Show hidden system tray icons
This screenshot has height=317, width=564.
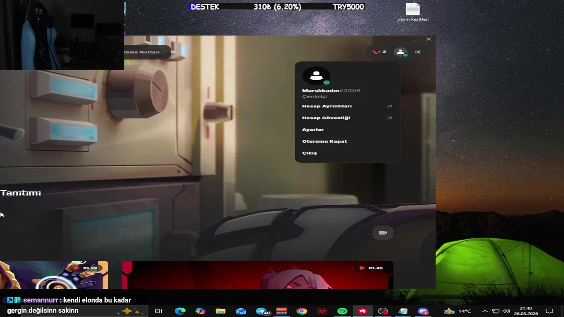[485, 311]
